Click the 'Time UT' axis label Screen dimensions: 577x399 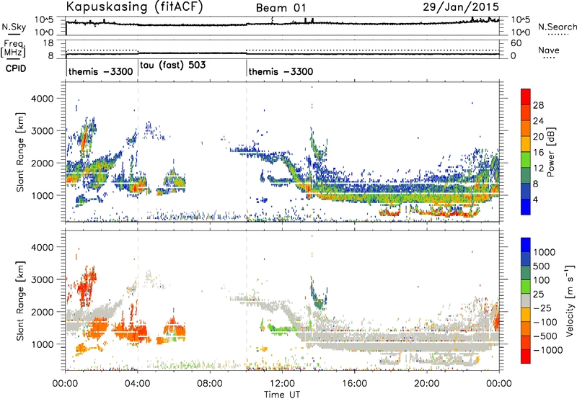(x=282, y=395)
